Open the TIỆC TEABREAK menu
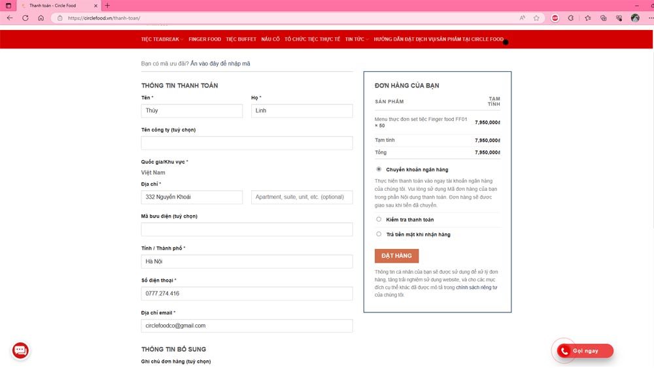The width and height of the screenshot is (654, 368). click(x=162, y=39)
